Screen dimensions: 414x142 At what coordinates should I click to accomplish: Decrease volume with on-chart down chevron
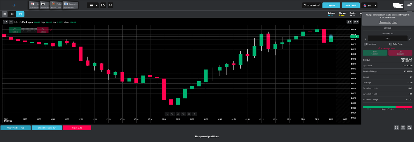pyautogui.click(x=23, y=31)
